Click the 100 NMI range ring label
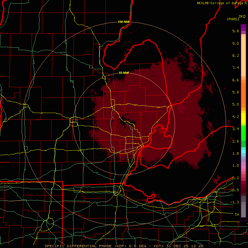The width and height of the screenshot is (248, 248). [124, 22]
